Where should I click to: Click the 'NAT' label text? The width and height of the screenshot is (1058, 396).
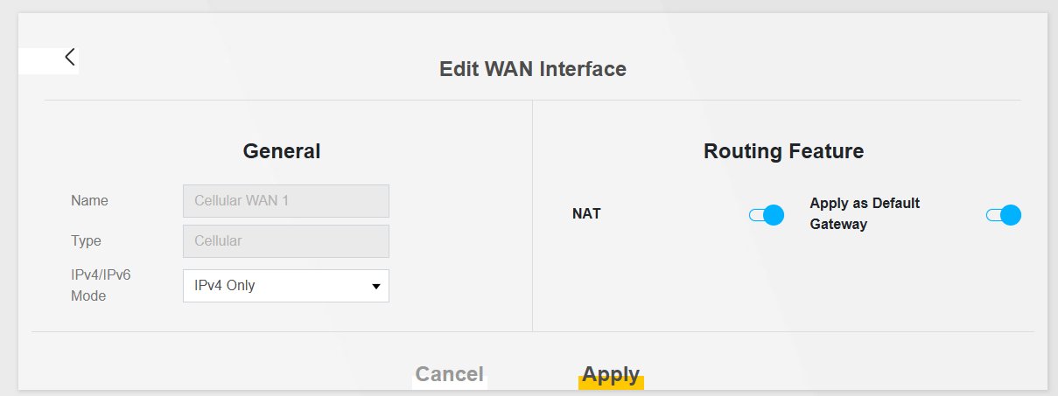pyautogui.click(x=586, y=213)
